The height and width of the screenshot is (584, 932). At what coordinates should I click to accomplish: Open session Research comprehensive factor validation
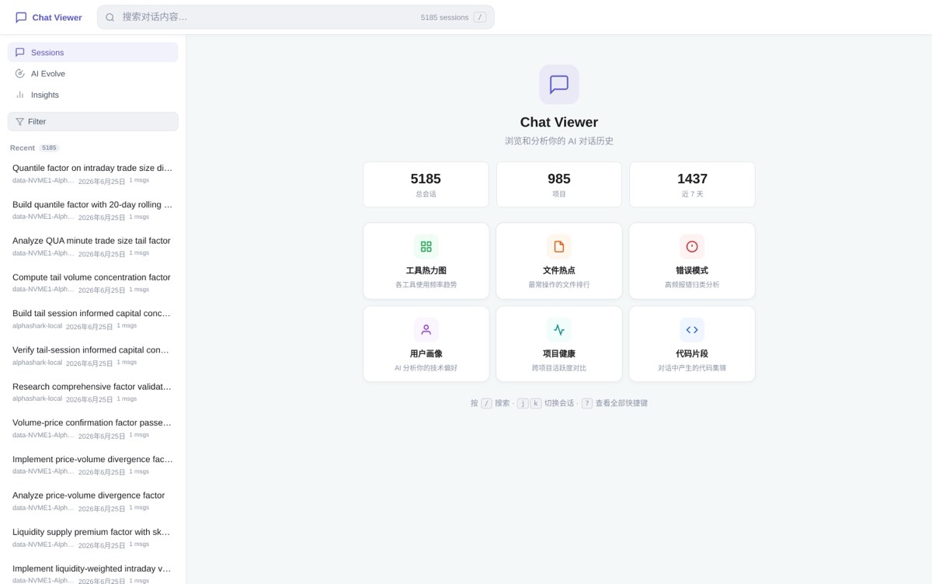(x=93, y=392)
